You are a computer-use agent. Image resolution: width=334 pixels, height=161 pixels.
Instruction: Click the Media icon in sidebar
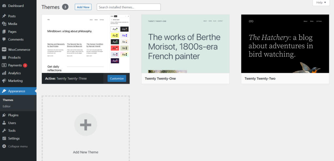(x=4, y=24)
